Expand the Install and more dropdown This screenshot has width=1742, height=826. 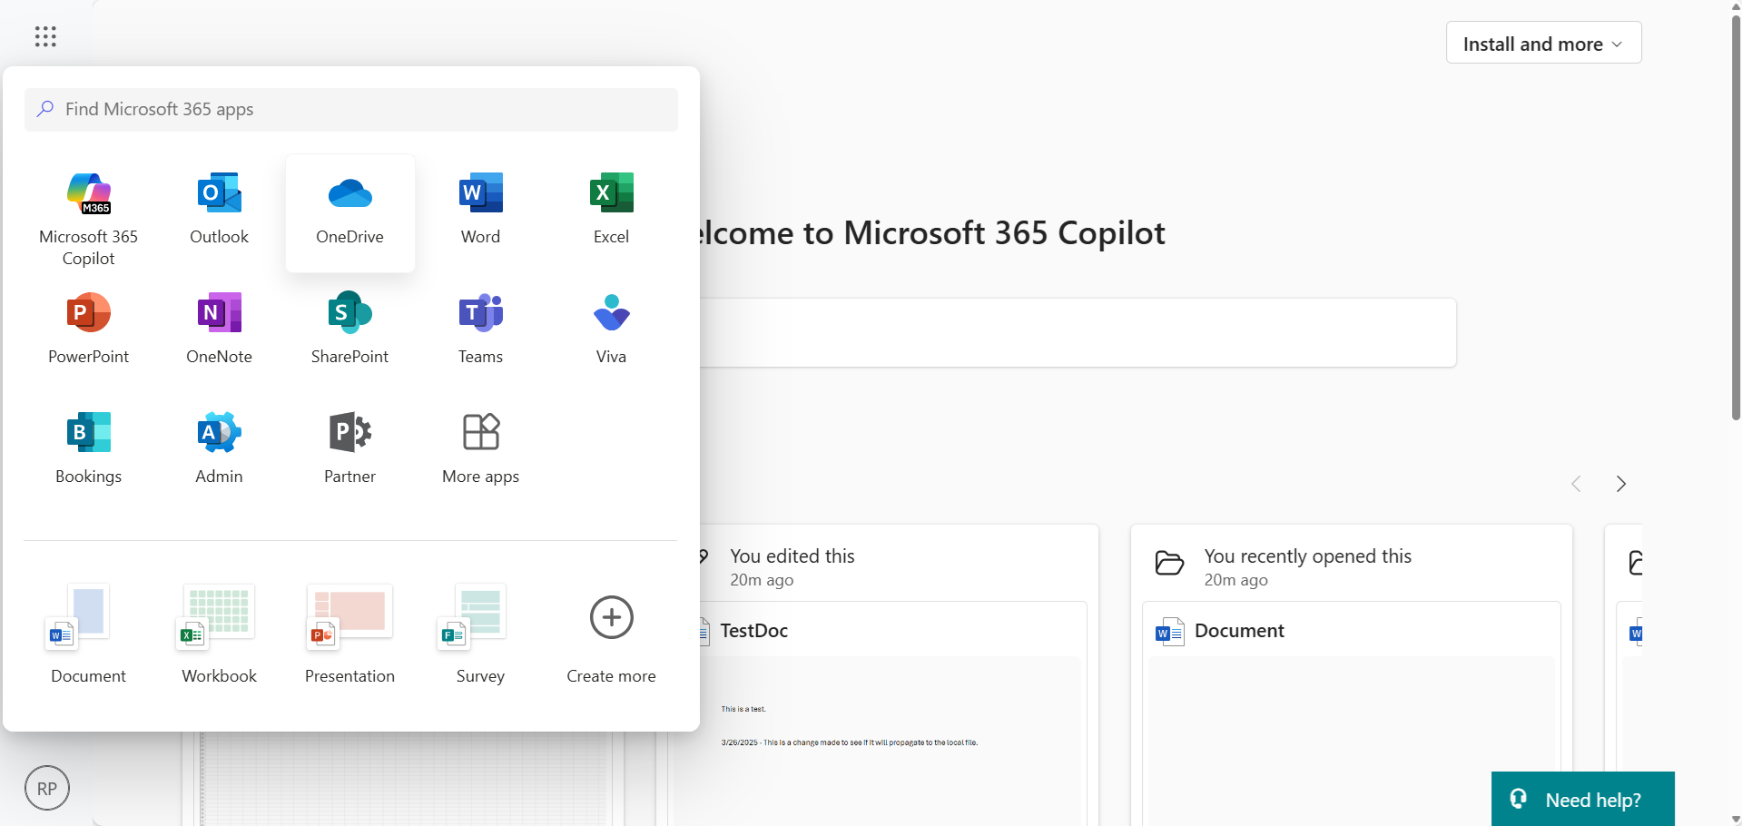point(1543,43)
